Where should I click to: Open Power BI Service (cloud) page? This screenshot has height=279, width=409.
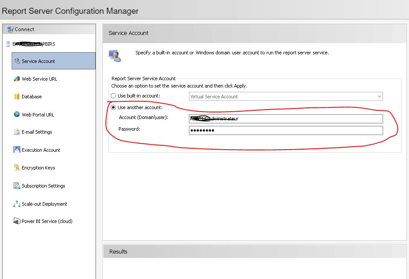coord(47,221)
